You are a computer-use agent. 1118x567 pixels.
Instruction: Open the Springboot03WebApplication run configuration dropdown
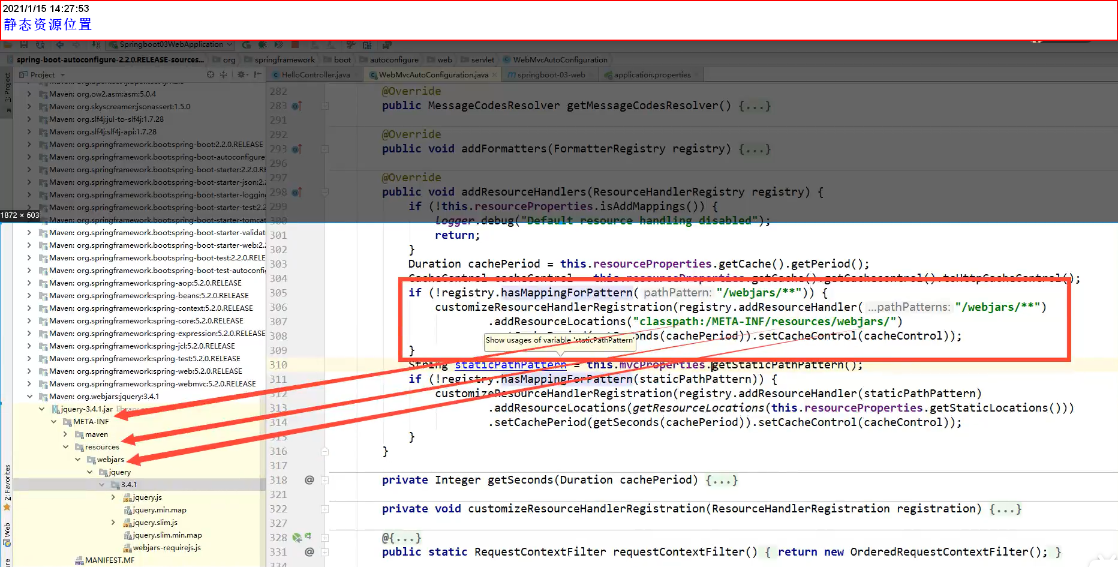[x=172, y=44]
